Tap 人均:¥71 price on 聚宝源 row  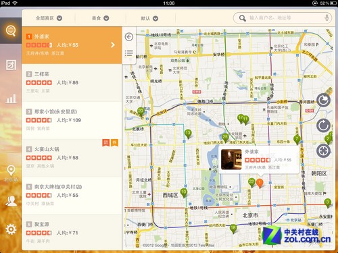(x=67, y=233)
